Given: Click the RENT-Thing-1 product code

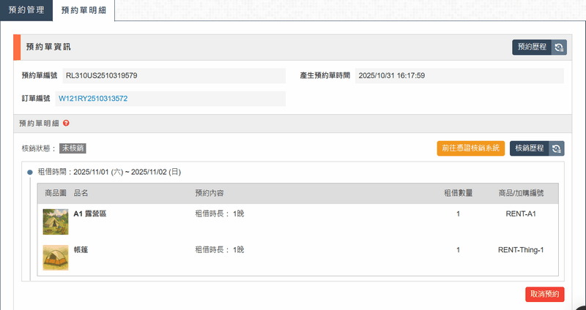Looking at the screenshot, I should [x=521, y=250].
